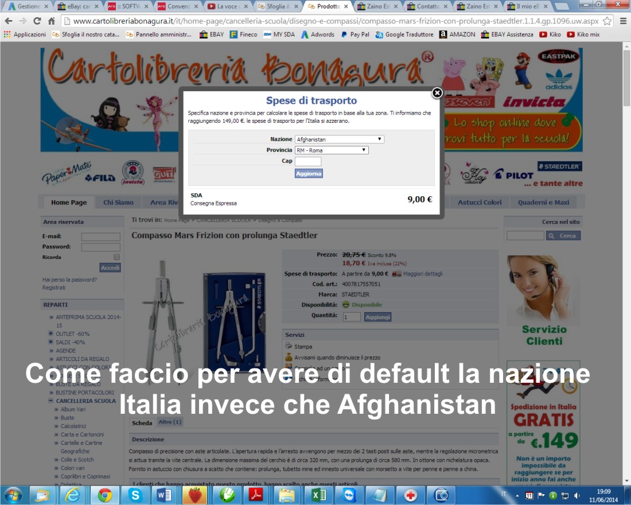
Task: Open the Chrome hamburger menu
Action: click(x=623, y=21)
